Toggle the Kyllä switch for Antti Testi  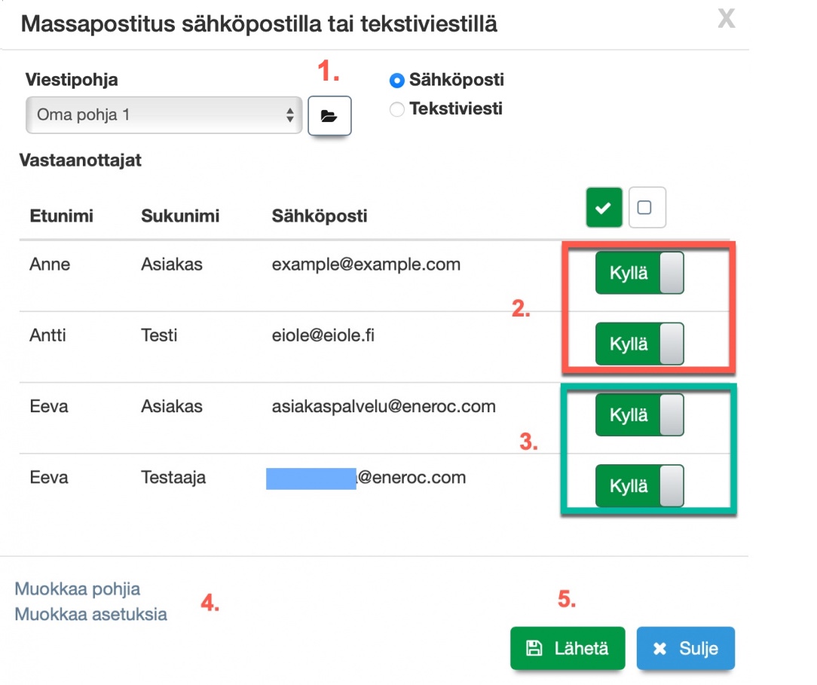[x=639, y=344]
